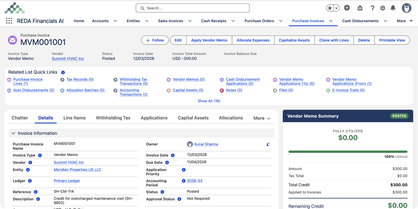Click the Follow button
The width and height of the screenshot is (418, 209).
pyautogui.click(x=155, y=40)
